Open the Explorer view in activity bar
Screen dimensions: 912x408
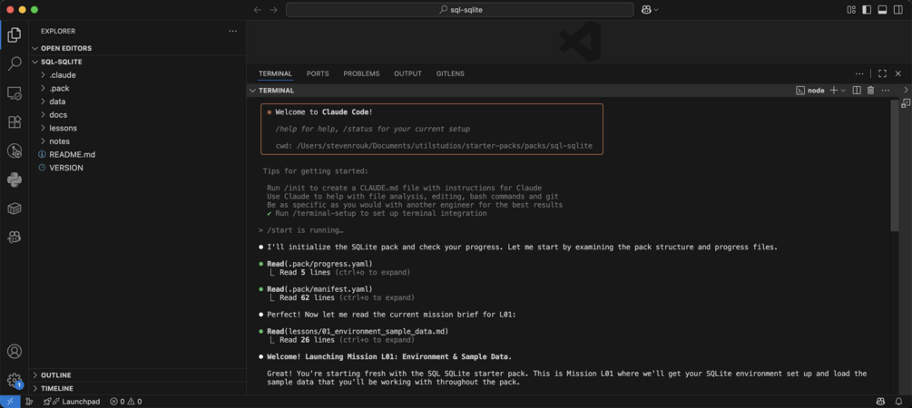click(14, 34)
